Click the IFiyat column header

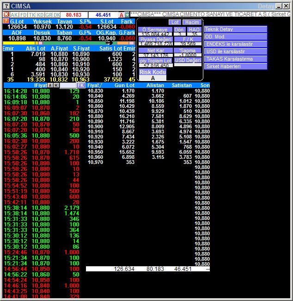point(40,85)
